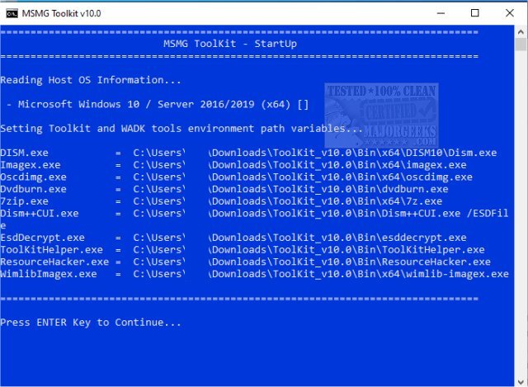This screenshot has width=528, height=387.
Task: Click the path ending in 'wimlib-imagex.exe'
Action: [321, 274]
